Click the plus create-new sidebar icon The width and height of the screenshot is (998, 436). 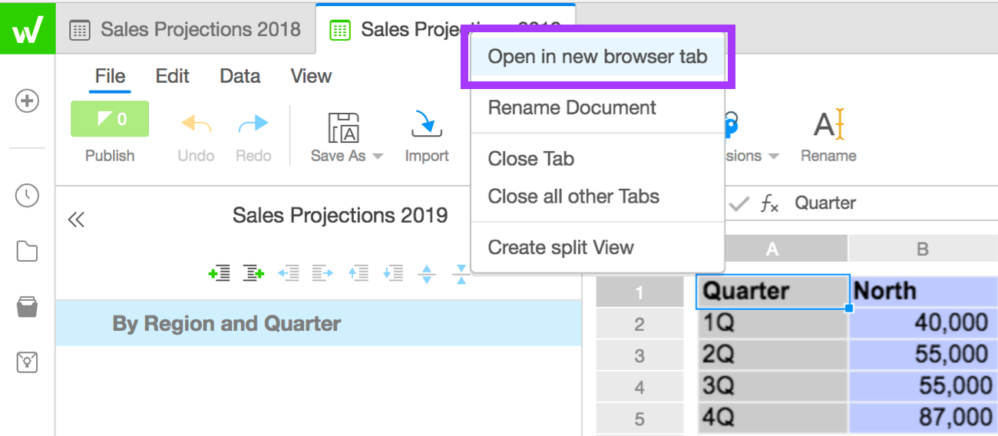pos(28,101)
